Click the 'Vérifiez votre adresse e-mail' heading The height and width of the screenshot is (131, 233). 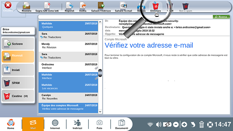coord(149,45)
